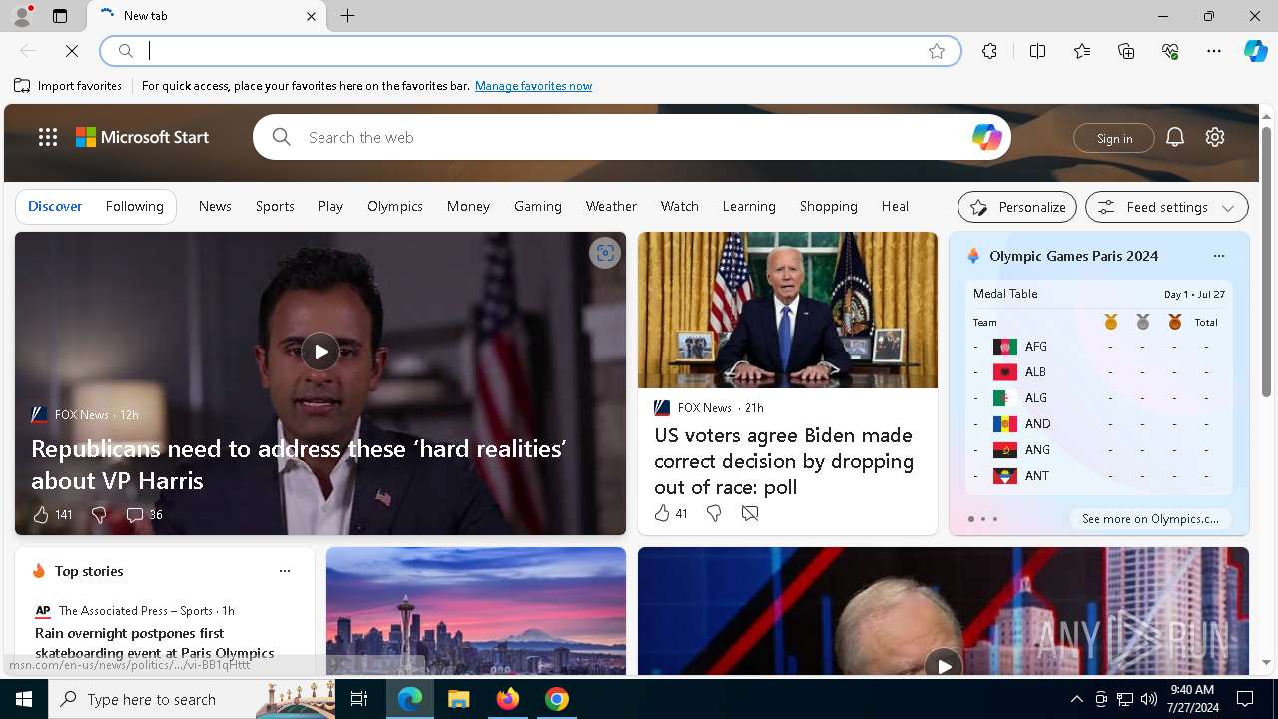Expand the Feed settings dropdown

1167,207
